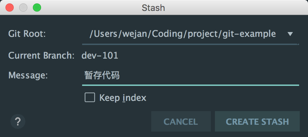Click the "Stash" window title
The image size is (308, 137).
153,7
